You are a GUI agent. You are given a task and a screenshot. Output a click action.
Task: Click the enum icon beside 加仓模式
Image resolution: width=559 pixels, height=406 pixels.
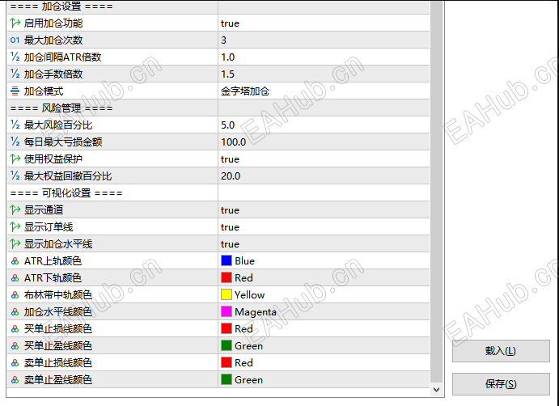15,91
